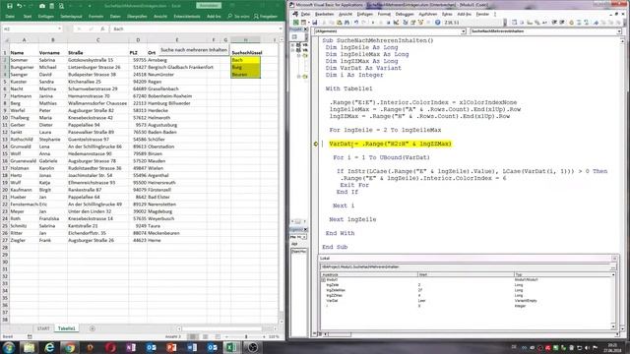Open customize quick access toolbar dropdown
The width and height of the screenshot is (630, 354).
coord(90,6)
